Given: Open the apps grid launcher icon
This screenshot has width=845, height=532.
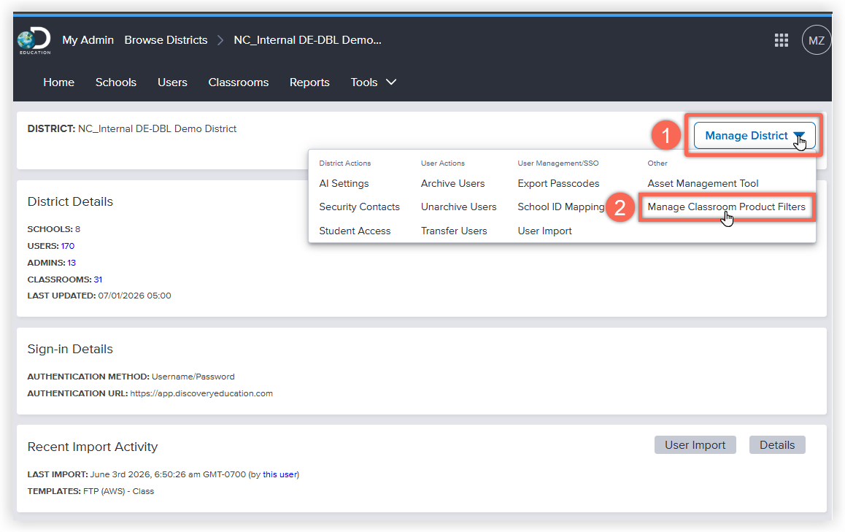Looking at the screenshot, I should coord(781,40).
